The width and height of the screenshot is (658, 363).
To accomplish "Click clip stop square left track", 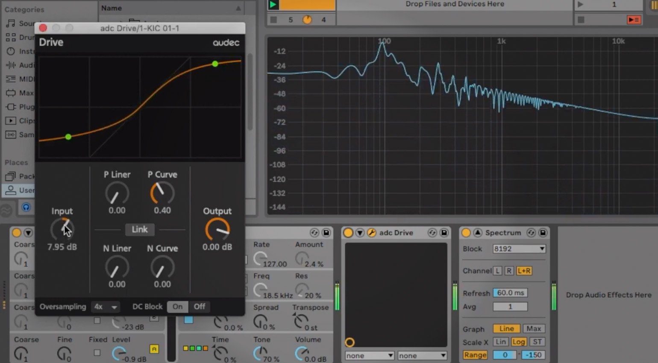I will [274, 20].
